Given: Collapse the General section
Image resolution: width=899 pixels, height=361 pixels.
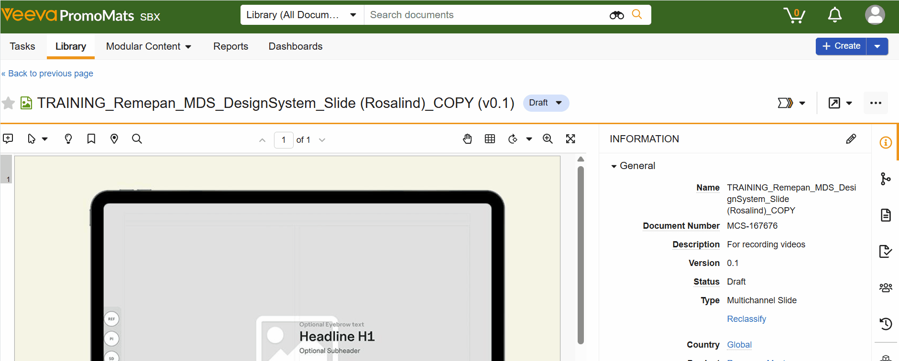Looking at the screenshot, I should tap(614, 166).
